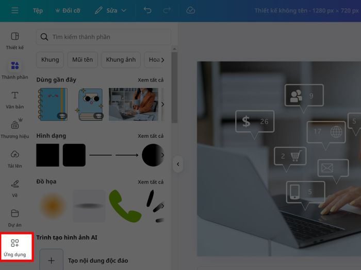The width and height of the screenshot is (361, 270).
Task: Click the undo arrow icon
Action: coord(147,10)
